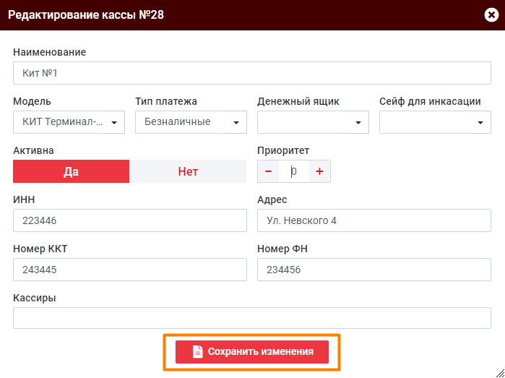
Task: Select the Адрес field with Ул. Невского 4
Action: pos(374,220)
